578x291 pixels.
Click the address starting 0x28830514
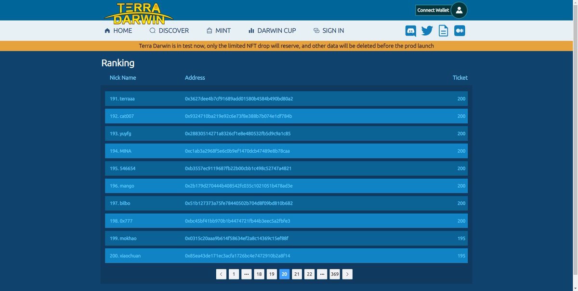tap(238, 133)
